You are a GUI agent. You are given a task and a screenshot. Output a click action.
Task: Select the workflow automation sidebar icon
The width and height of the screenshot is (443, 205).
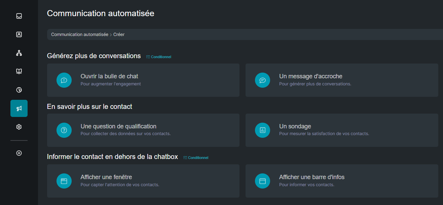pyautogui.click(x=19, y=53)
